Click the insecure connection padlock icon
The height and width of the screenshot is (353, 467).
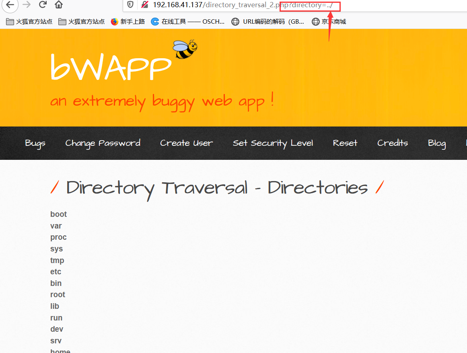tap(145, 4)
